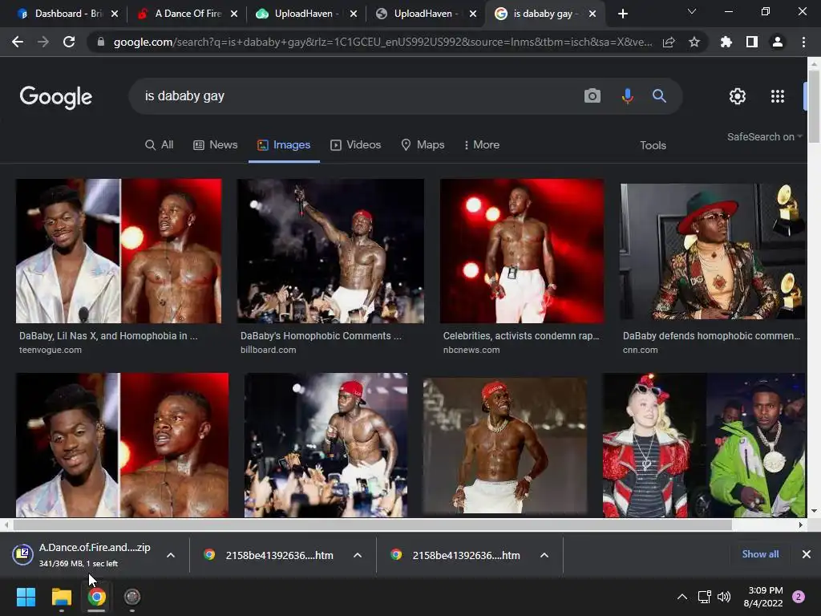Close the downloads bar

tap(807, 554)
